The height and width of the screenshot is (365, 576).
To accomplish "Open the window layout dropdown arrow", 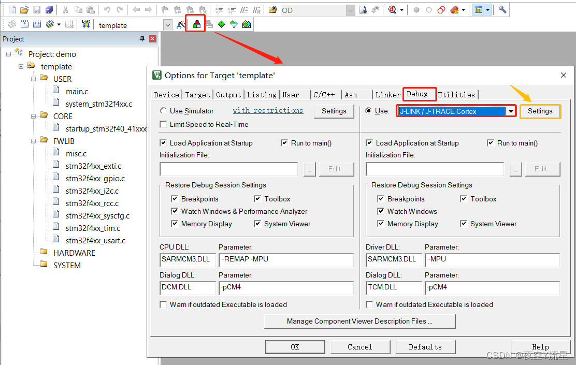I will [x=487, y=10].
